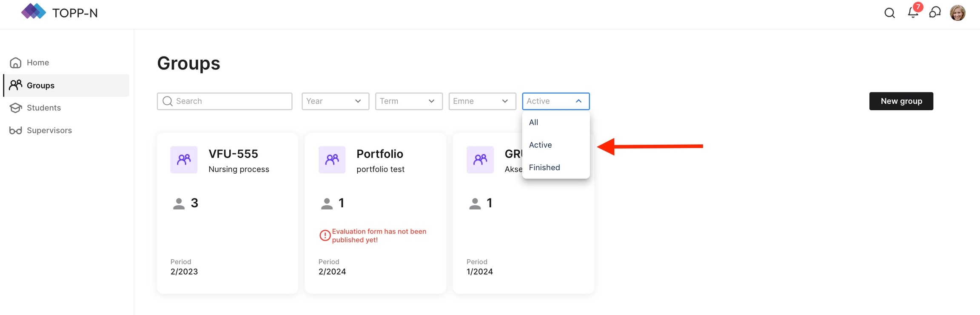Click the red evaluation warning icon

[x=325, y=235]
